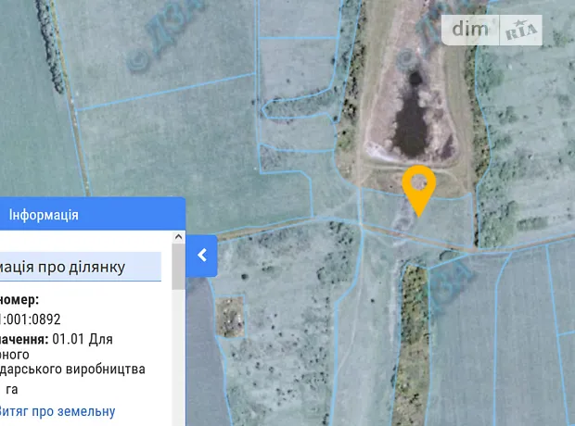
Task: Click the scrollbar up arrow in the info panel
Action: (x=178, y=237)
